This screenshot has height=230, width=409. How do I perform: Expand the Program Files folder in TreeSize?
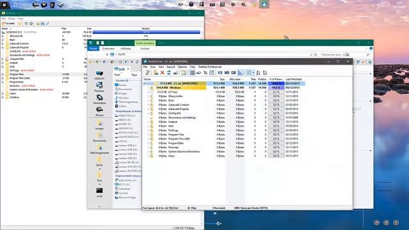pos(148,135)
